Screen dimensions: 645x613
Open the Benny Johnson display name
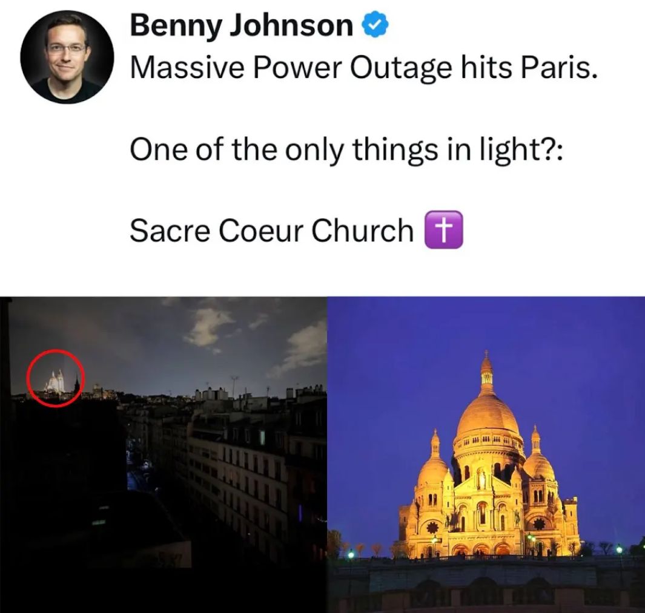coord(241,26)
